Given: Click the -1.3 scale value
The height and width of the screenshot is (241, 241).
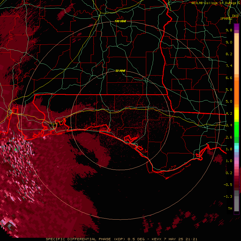Looking at the screenshot, I should (x=228, y=197).
